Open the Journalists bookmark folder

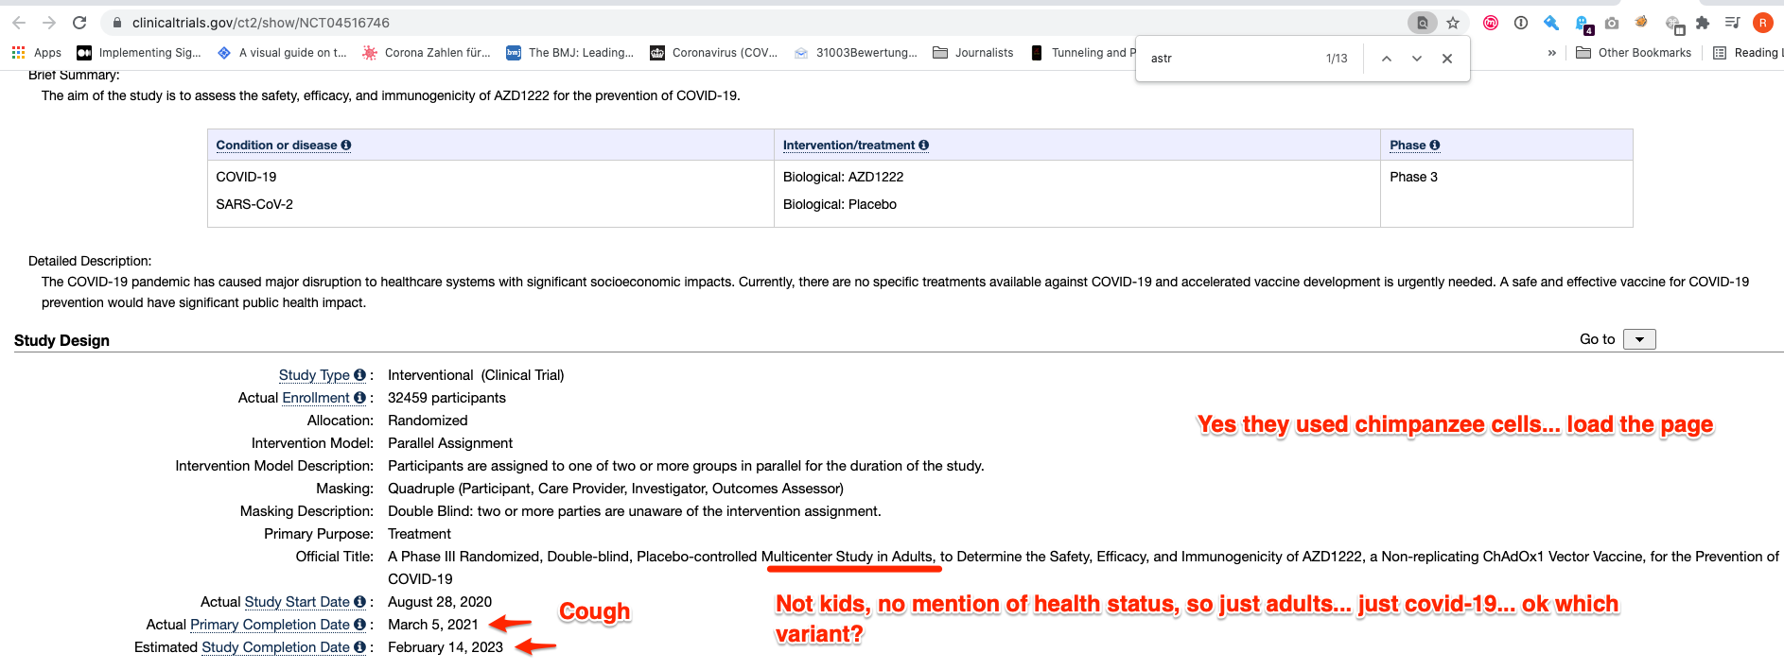[973, 53]
